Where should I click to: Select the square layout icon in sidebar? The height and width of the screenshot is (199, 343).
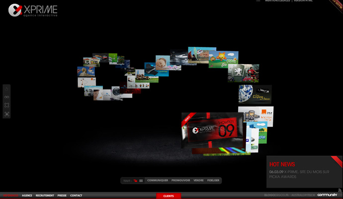point(6,105)
